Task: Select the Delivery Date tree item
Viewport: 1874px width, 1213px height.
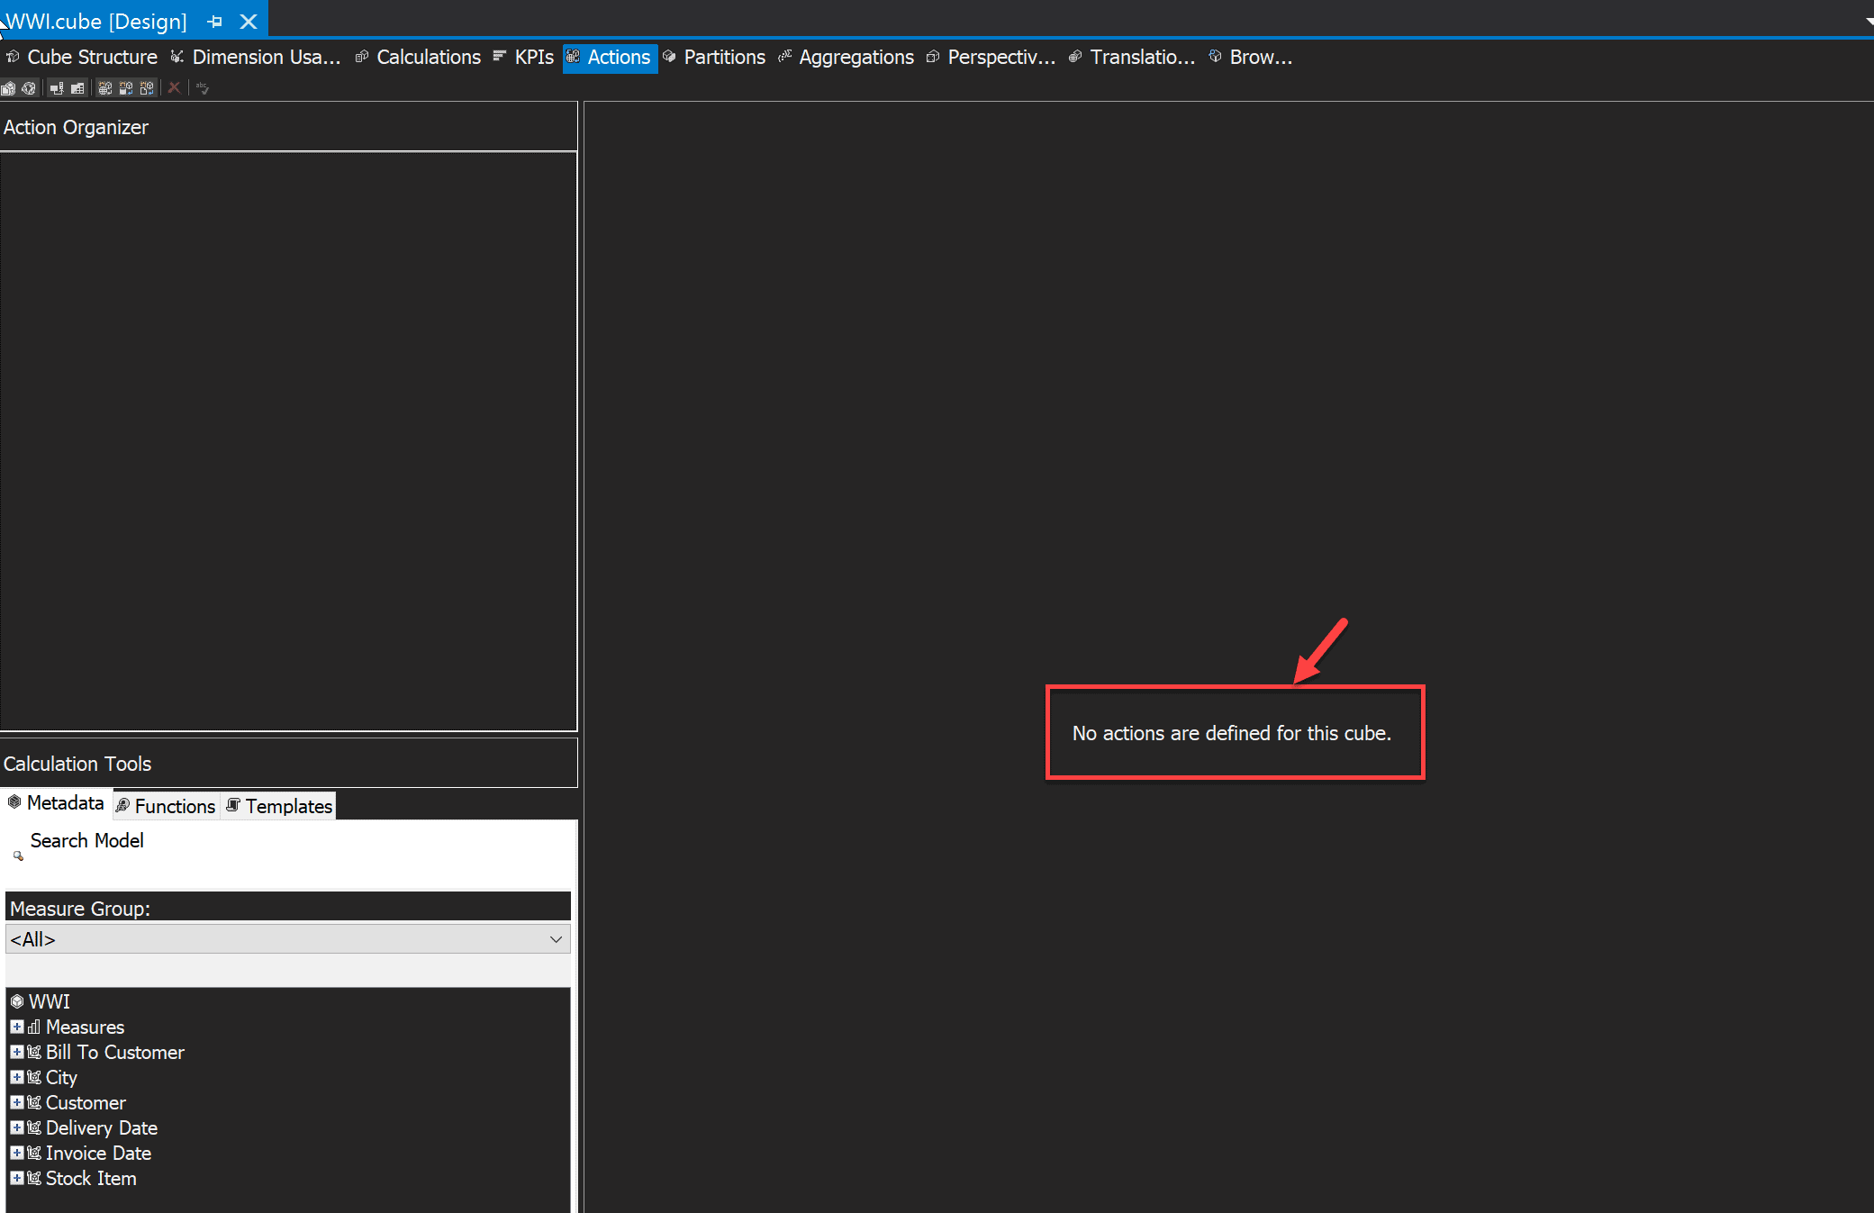Action: (101, 1127)
